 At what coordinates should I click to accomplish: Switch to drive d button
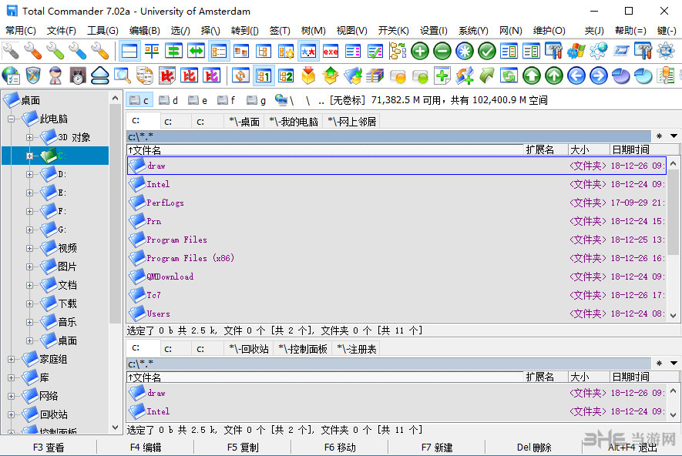pos(168,100)
